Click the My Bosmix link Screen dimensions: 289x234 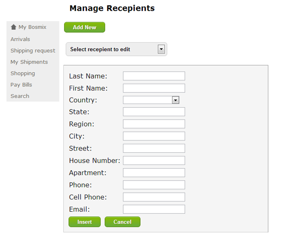coord(32,27)
